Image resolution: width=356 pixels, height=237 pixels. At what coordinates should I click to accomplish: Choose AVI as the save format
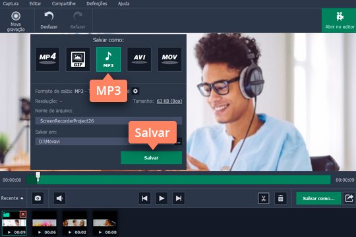pyautogui.click(x=139, y=59)
